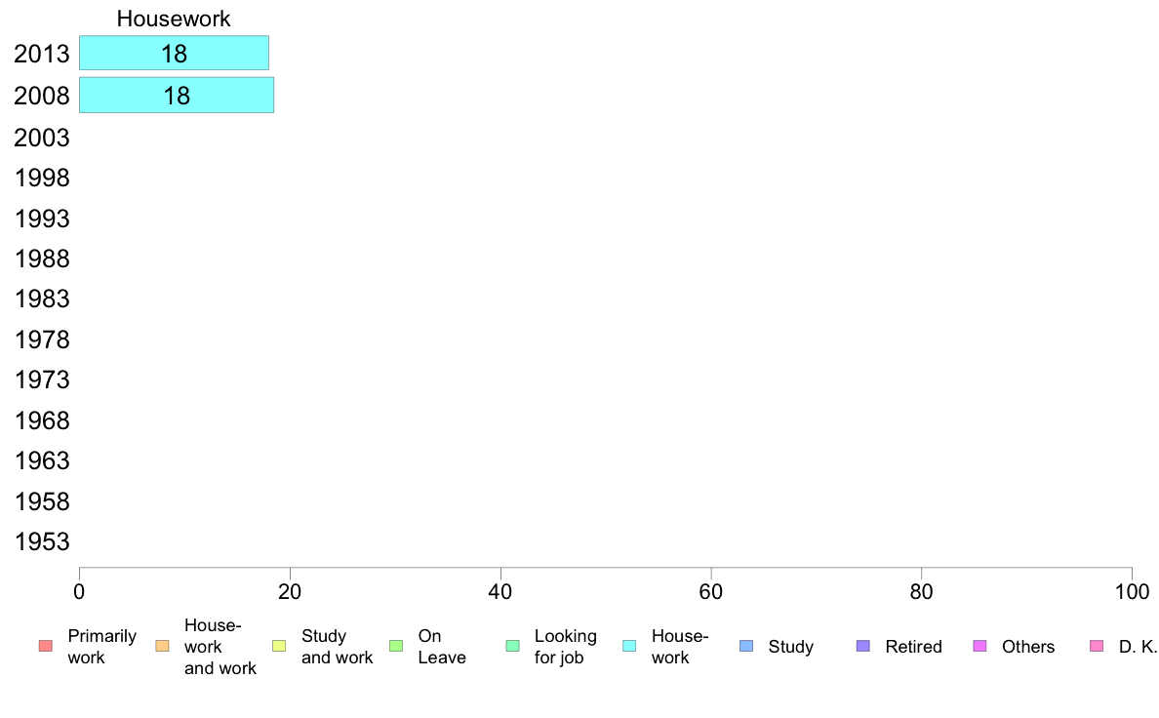Screen dimensions: 1159x718
Task: Click the 2013 Housework bar
Action: pyautogui.click(x=174, y=54)
